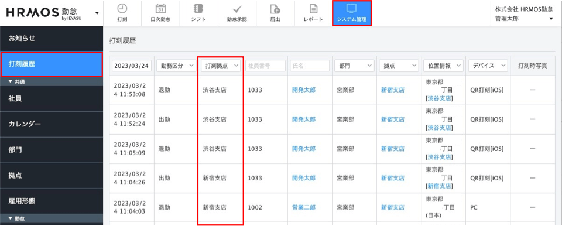
Task: Open 社員 in the sidebar
Action: pos(52,98)
